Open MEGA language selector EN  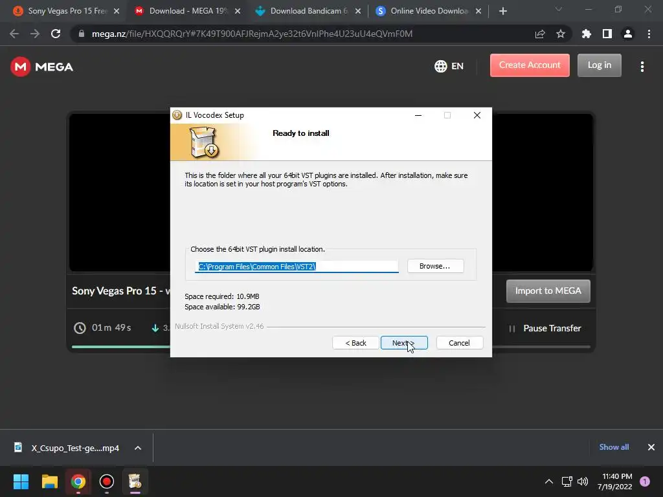point(449,67)
